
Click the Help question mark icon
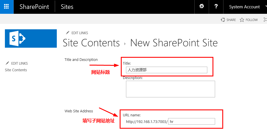(x=216, y=7)
